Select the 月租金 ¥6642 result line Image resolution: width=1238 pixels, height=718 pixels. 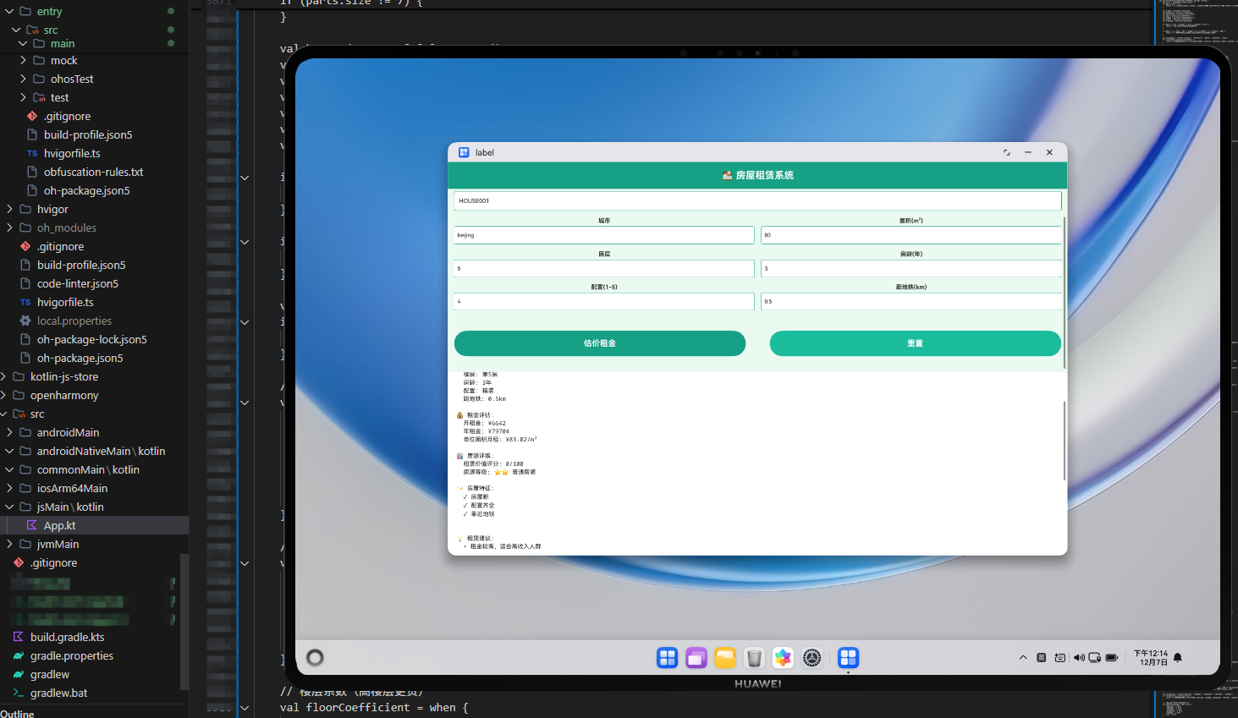tap(484, 423)
